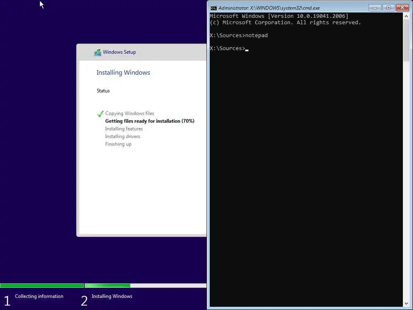413x310 pixels.
Task: Click the Windows Setup icon
Action: (98, 52)
